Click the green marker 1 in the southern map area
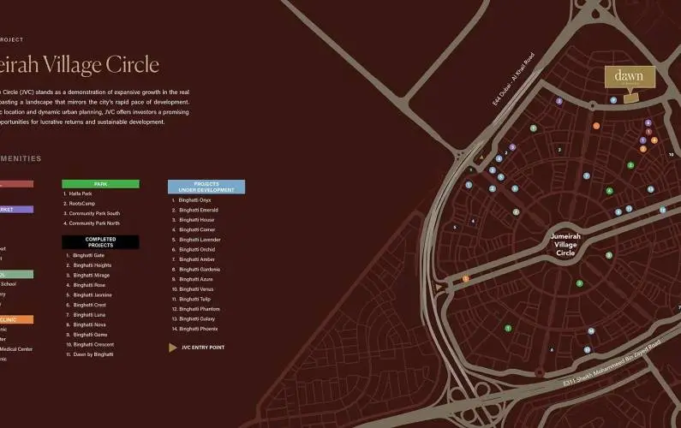 [508, 328]
